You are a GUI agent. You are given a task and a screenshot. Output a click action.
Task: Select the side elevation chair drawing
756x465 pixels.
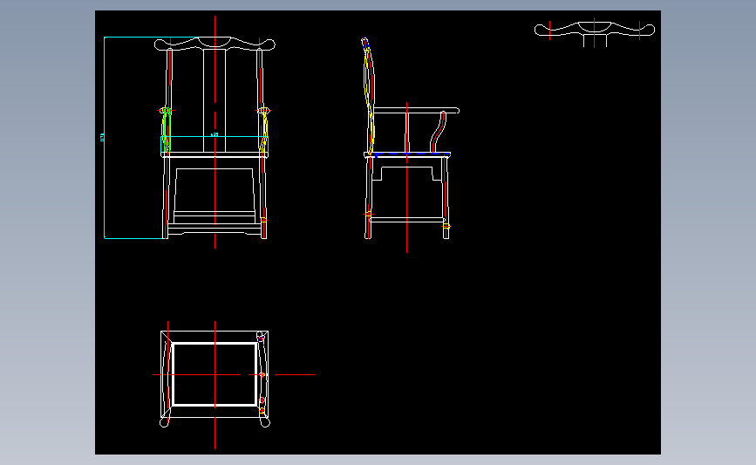(x=410, y=138)
